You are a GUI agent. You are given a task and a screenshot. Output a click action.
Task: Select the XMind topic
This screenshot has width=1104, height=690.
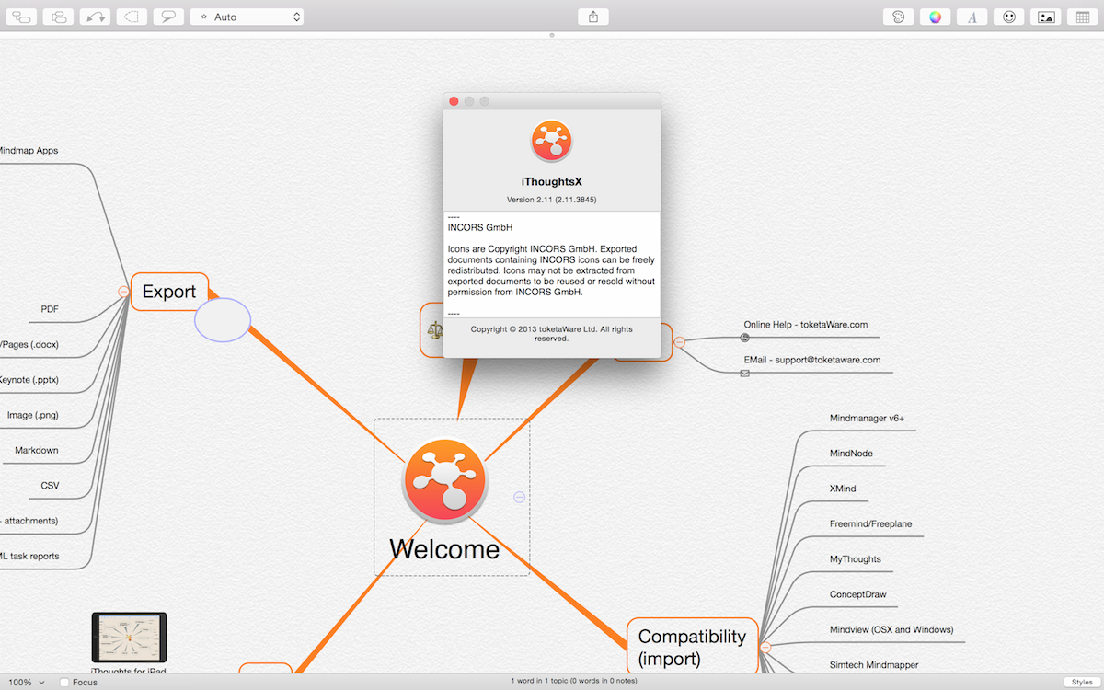point(843,489)
